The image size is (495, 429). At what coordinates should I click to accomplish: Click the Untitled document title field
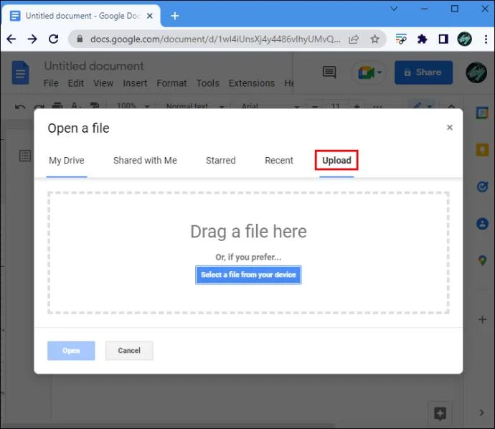(94, 66)
